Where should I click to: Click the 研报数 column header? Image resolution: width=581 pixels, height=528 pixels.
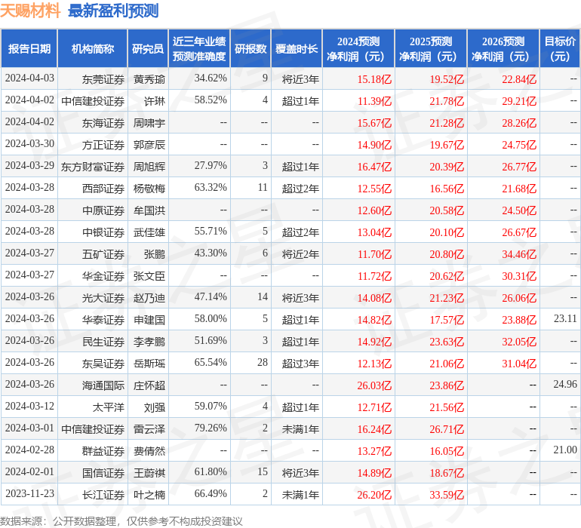251,48
